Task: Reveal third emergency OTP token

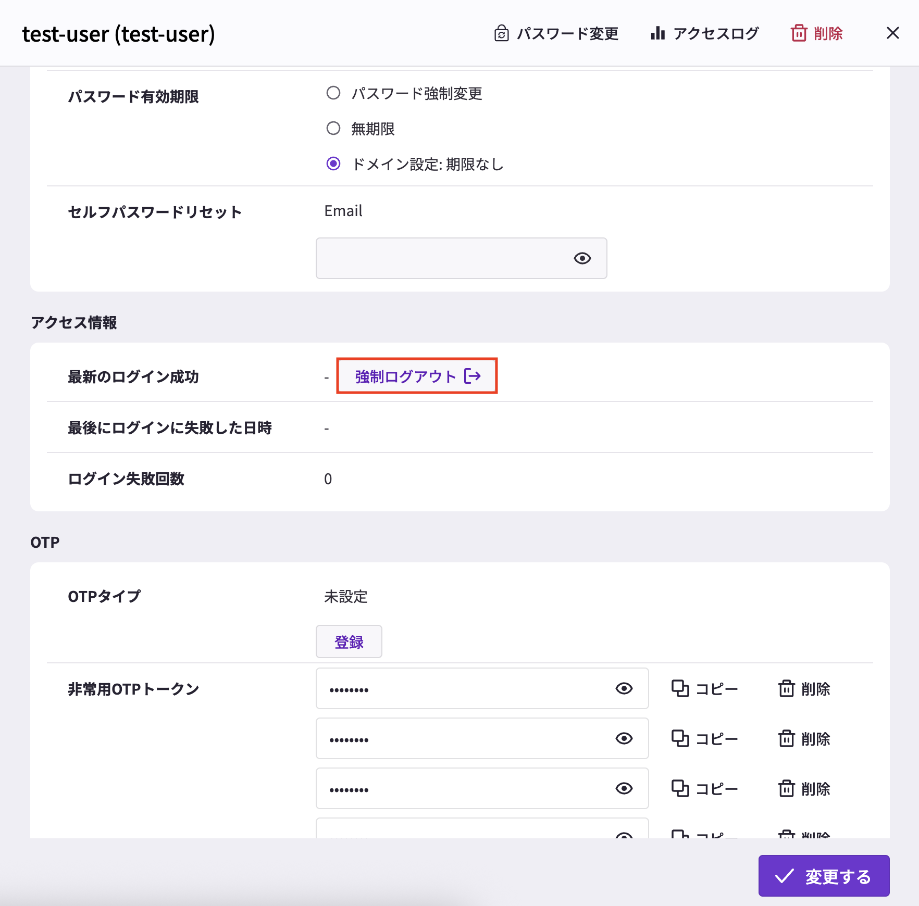Action: (624, 789)
